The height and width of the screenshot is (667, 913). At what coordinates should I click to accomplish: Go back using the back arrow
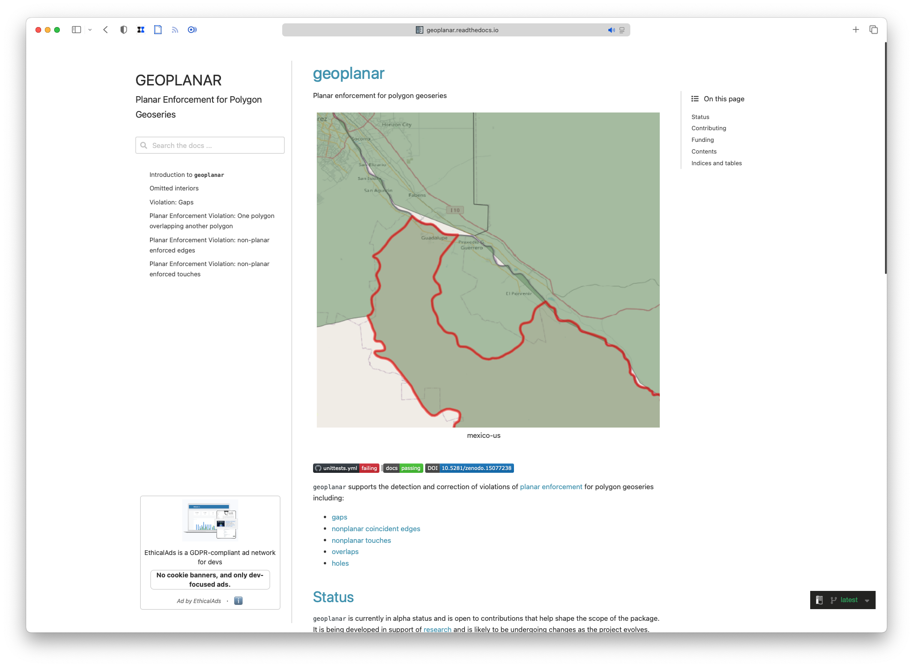click(x=106, y=30)
